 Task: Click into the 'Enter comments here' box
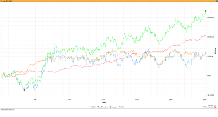[x=109, y=113]
